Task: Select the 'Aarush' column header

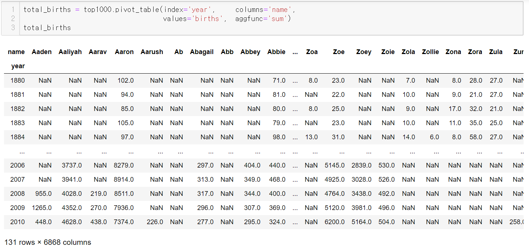Action: point(152,52)
